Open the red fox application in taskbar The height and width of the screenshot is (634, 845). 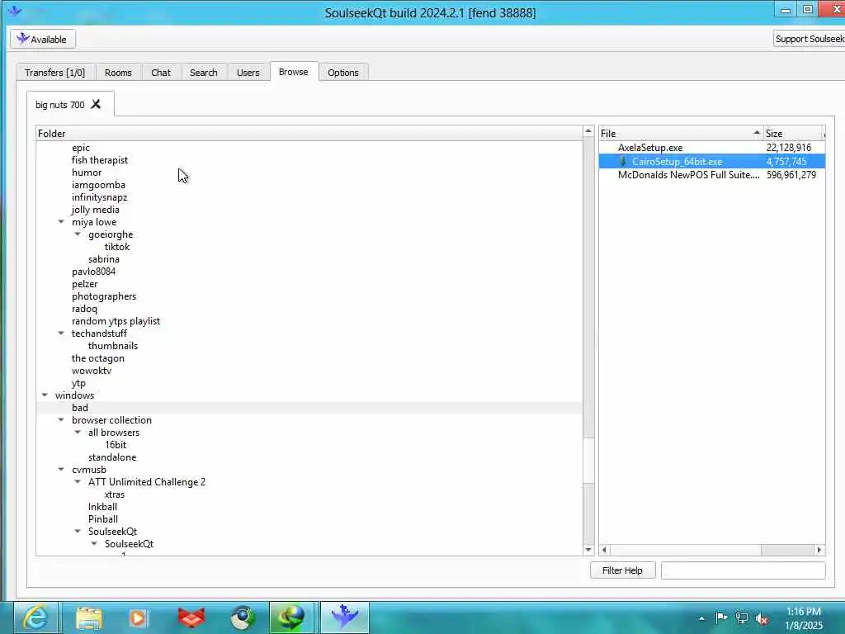tap(191, 617)
